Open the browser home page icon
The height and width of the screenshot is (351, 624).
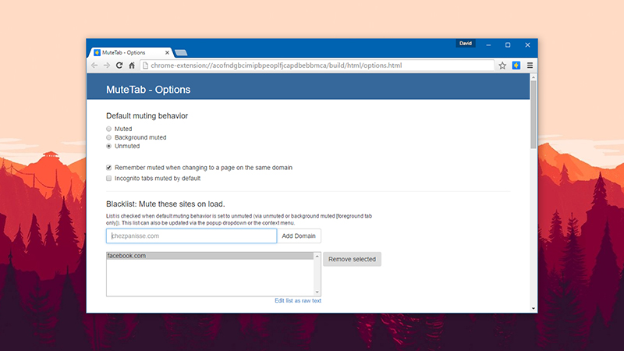[132, 66]
